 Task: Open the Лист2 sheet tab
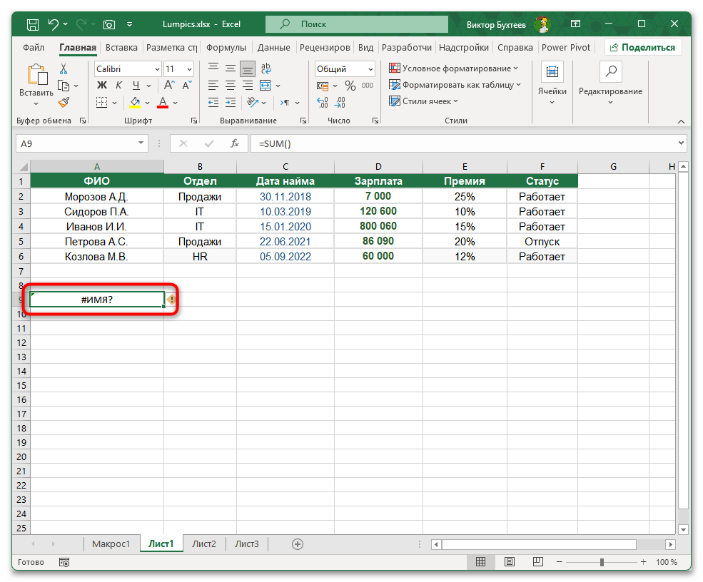(204, 544)
